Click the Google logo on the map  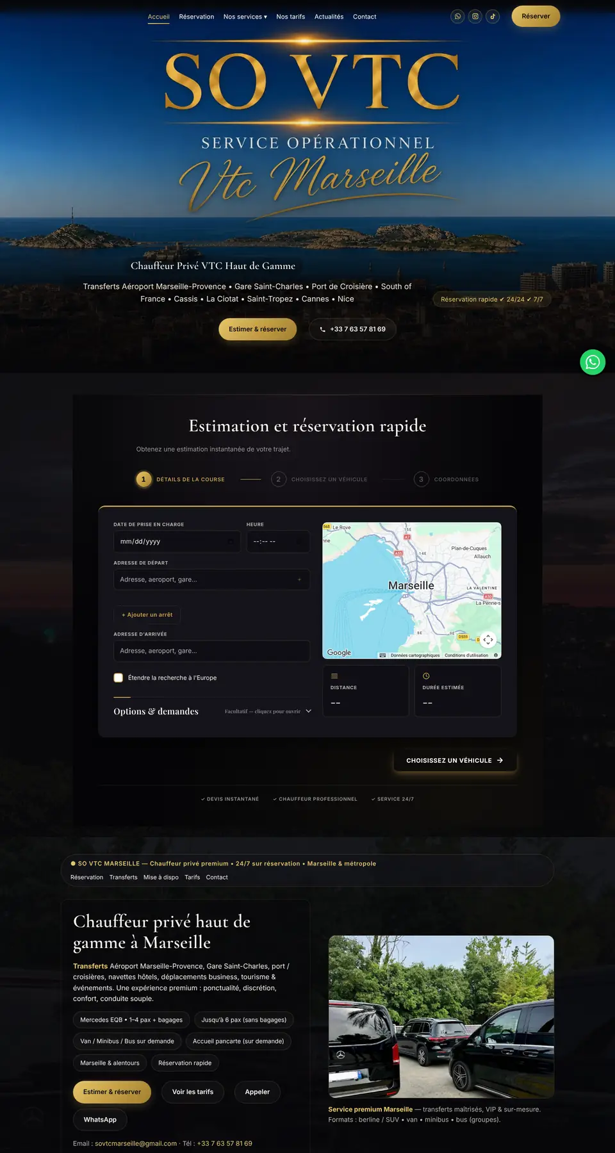(x=339, y=652)
